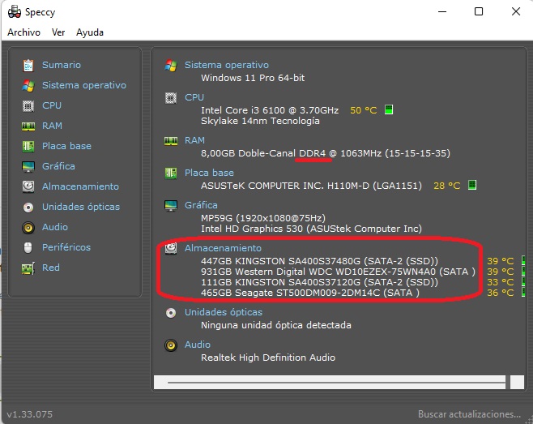The height and width of the screenshot is (424, 533).
Task: Click the speaker icon beside Audio heading
Action: pyautogui.click(x=171, y=345)
